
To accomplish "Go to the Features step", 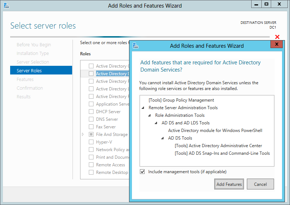I will [x=25, y=79].
